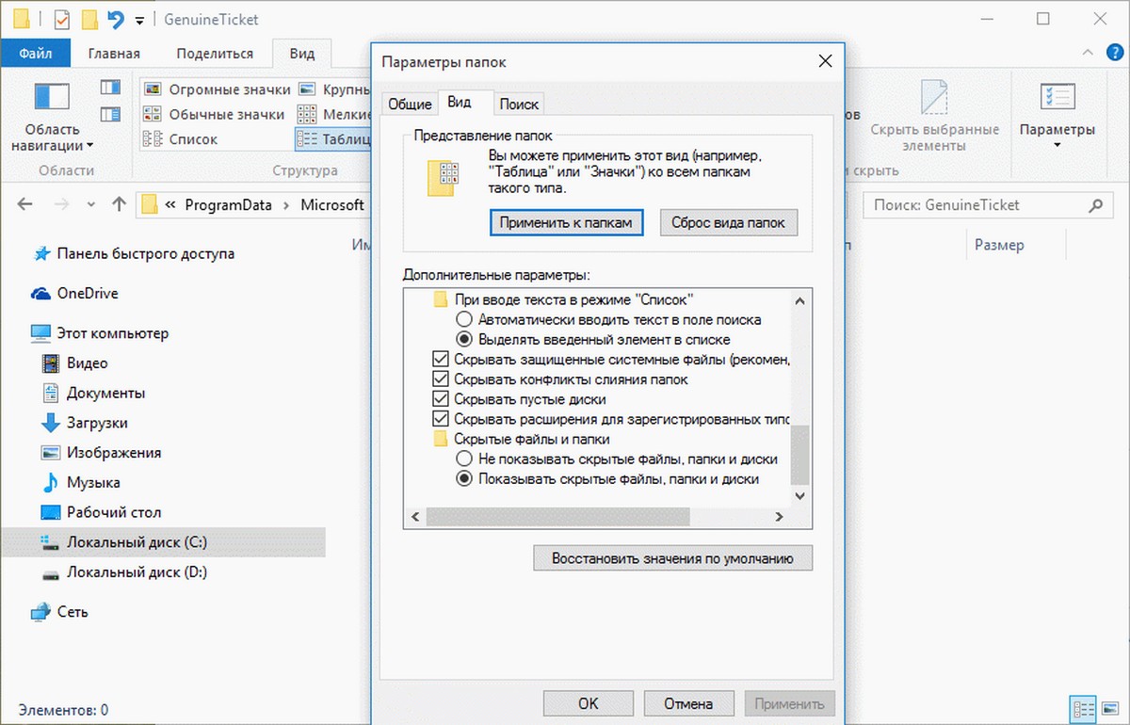This screenshot has height=725, width=1130.
Task: Click the search magnifier icon
Action: pyautogui.click(x=1095, y=204)
